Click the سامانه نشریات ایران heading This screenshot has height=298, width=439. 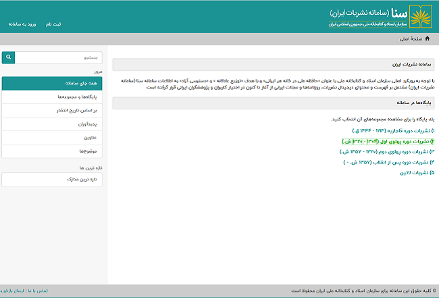[411, 65]
